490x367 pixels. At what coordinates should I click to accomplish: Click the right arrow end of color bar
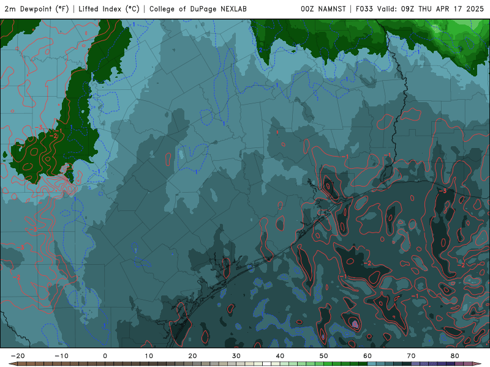pyautogui.click(x=477, y=364)
